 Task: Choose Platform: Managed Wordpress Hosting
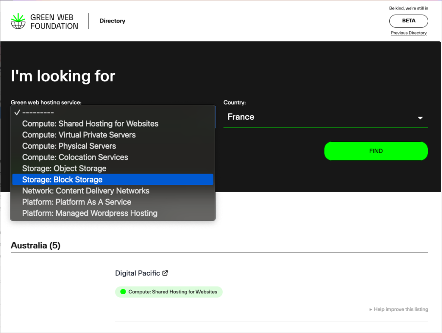[90, 213]
